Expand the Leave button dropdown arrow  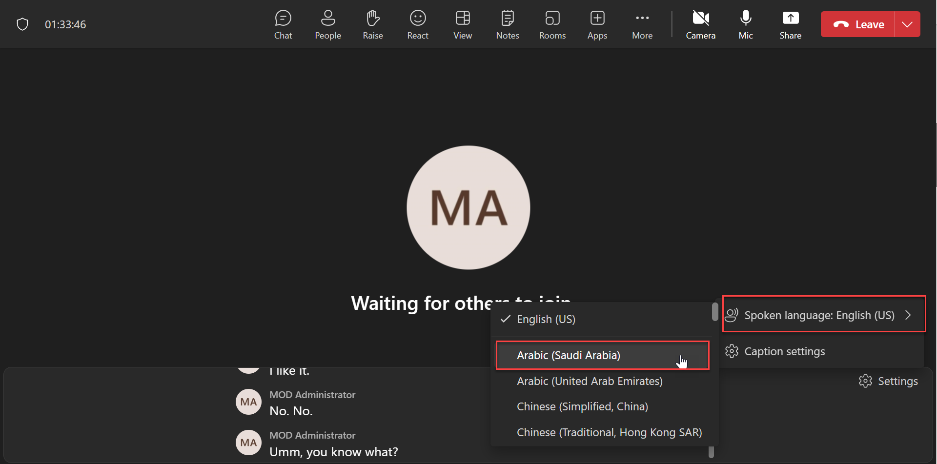point(907,24)
